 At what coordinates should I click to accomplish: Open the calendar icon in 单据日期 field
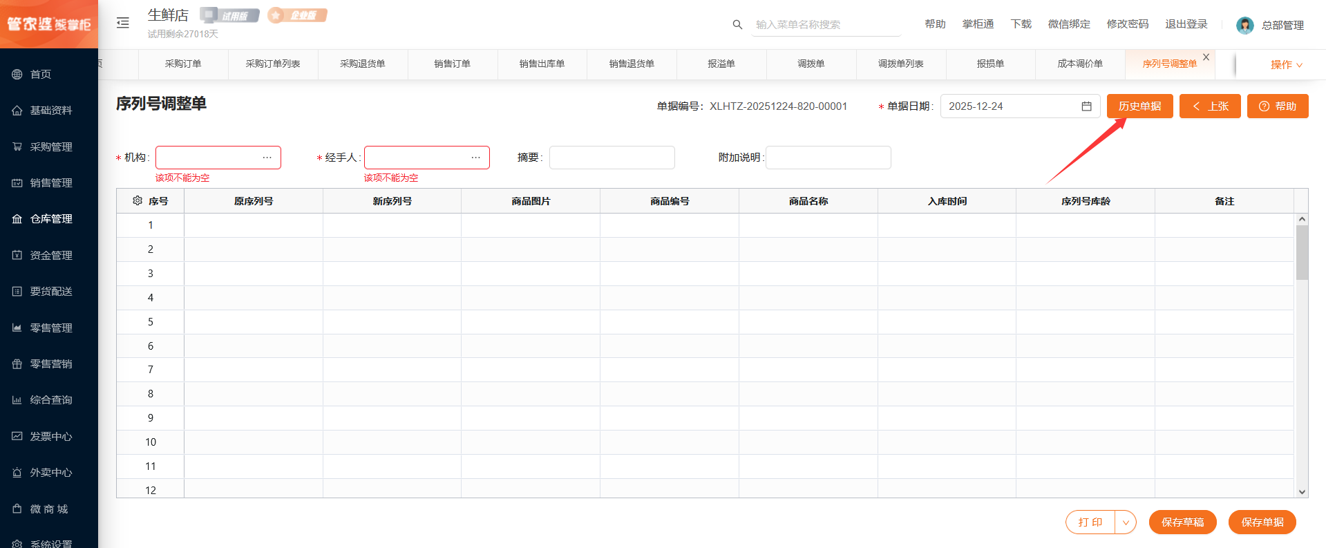pyautogui.click(x=1086, y=106)
